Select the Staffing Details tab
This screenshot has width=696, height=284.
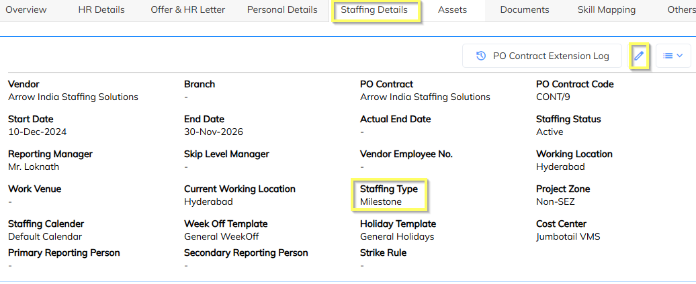[374, 11]
